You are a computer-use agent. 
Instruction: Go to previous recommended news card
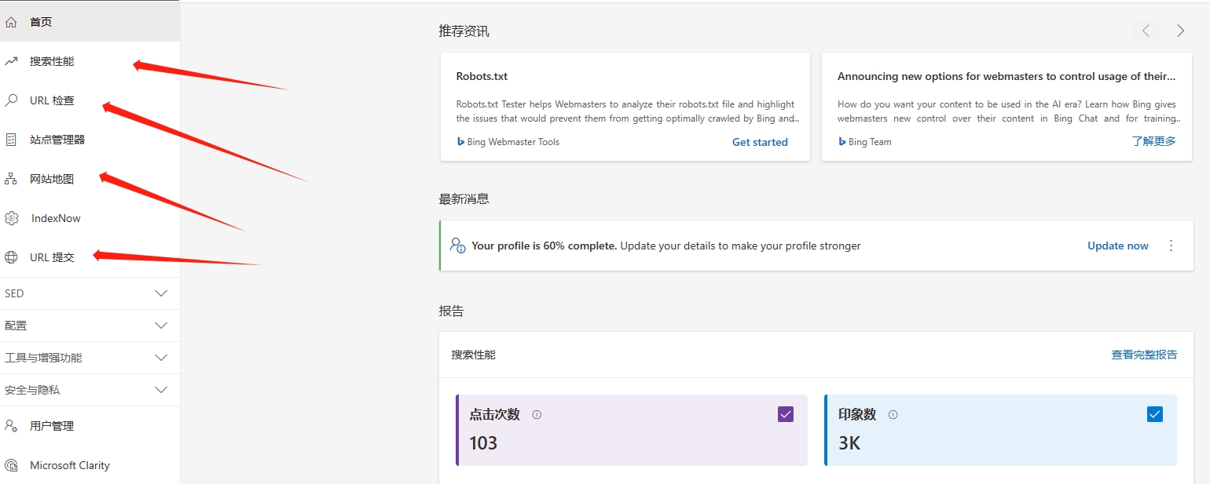pyautogui.click(x=1146, y=31)
